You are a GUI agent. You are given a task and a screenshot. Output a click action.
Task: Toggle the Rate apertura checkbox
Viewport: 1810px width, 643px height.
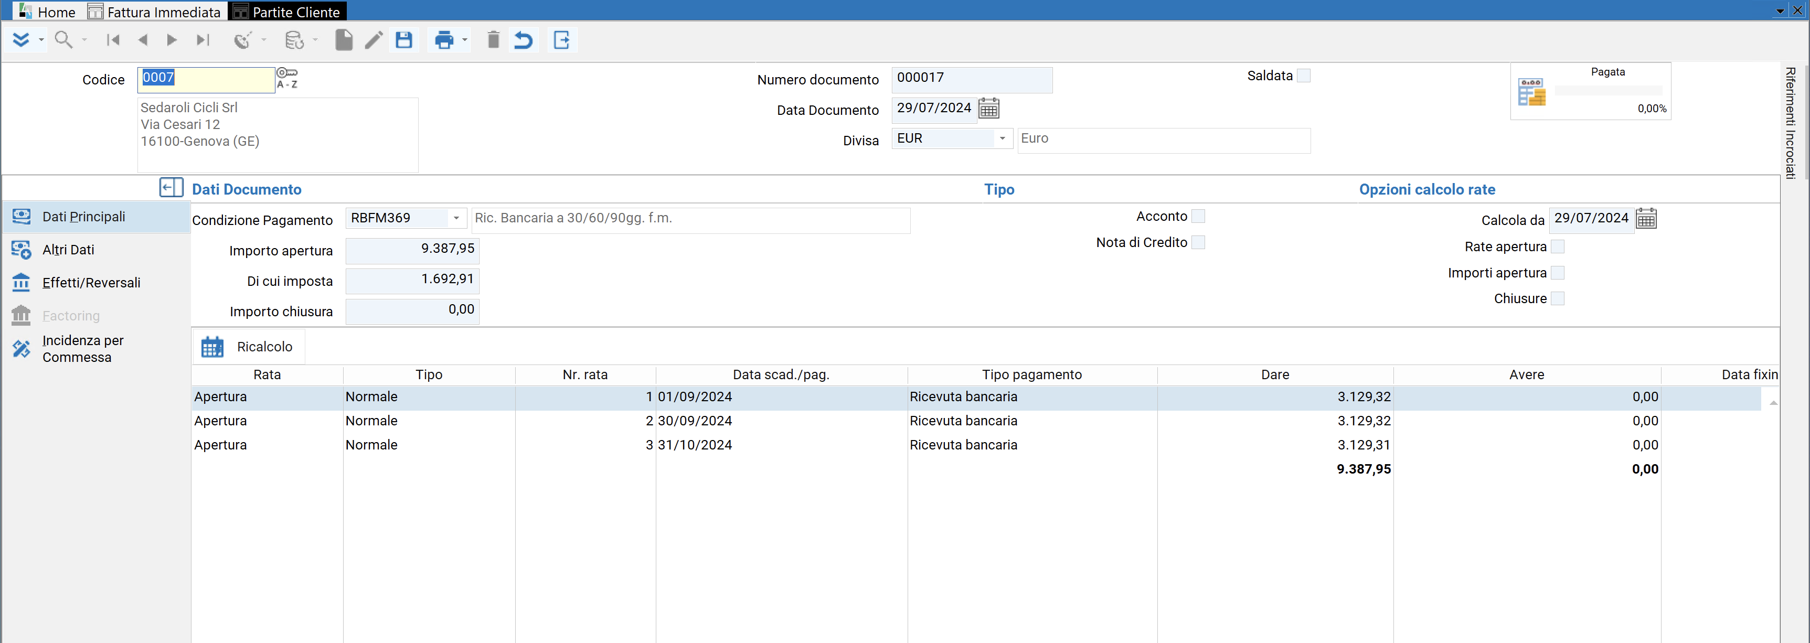pyautogui.click(x=1557, y=247)
